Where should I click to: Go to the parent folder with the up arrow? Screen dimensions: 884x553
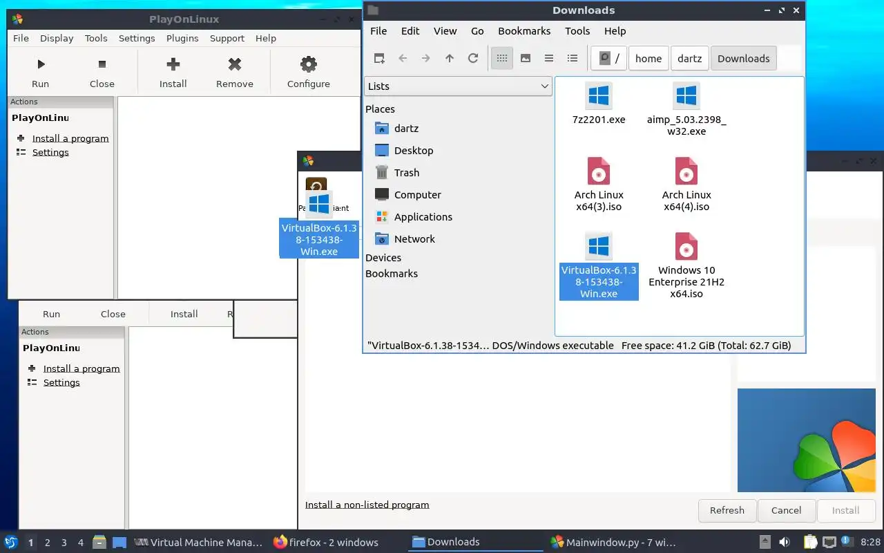[450, 58]
